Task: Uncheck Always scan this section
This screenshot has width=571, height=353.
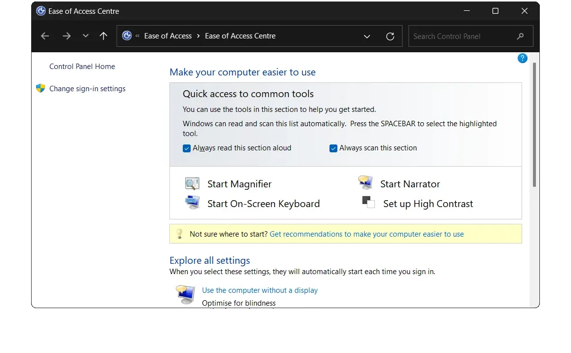Action: (x=333, y=148)
